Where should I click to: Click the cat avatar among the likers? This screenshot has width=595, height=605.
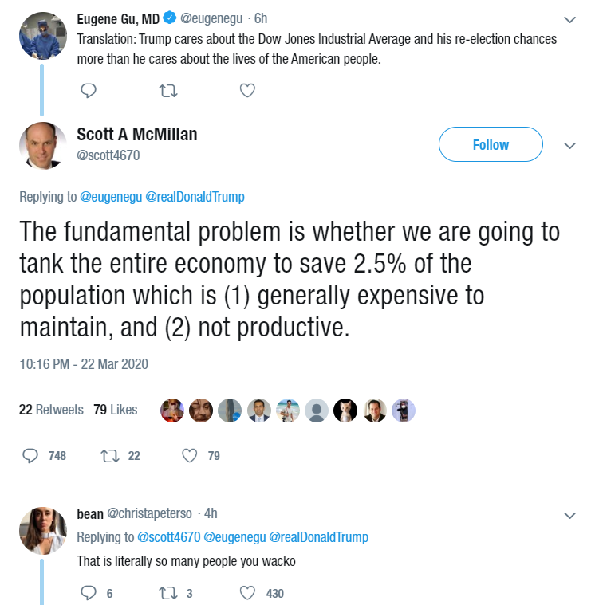[345, 411]
